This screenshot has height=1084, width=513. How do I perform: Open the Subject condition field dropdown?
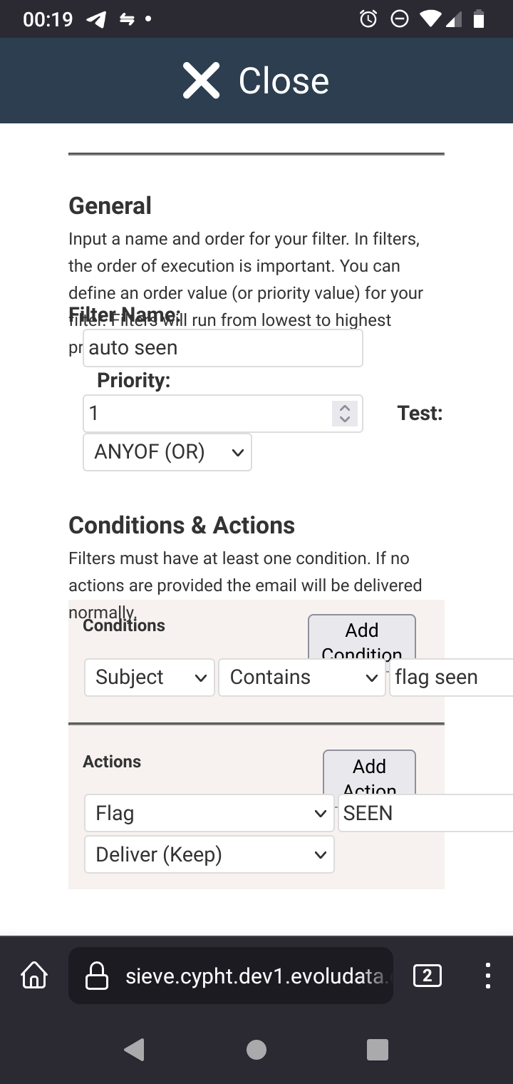click(149, 677)
